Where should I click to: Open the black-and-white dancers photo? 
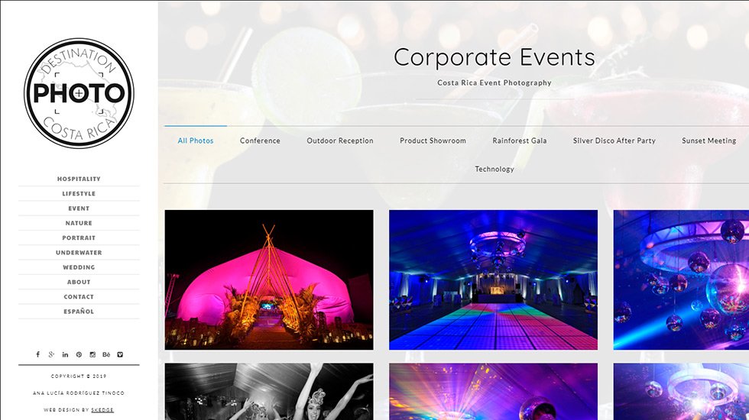coord(269,391)
